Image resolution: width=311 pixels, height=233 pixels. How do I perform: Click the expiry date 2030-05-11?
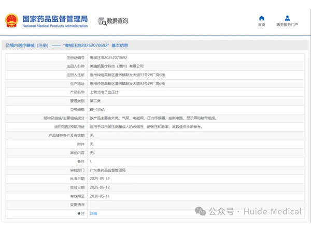pos(100,196)
